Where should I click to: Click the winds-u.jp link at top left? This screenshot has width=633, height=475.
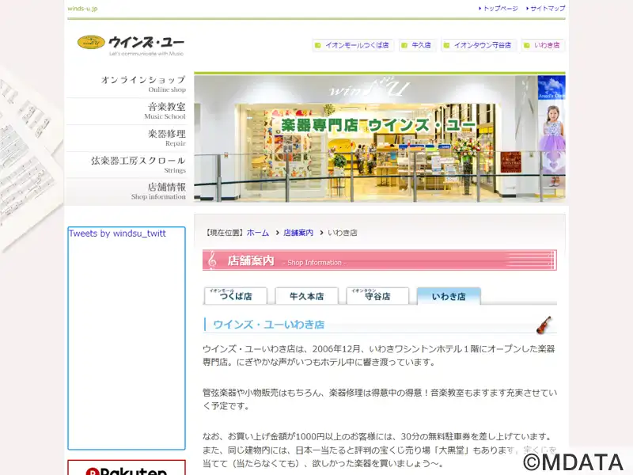click(82, 9)
